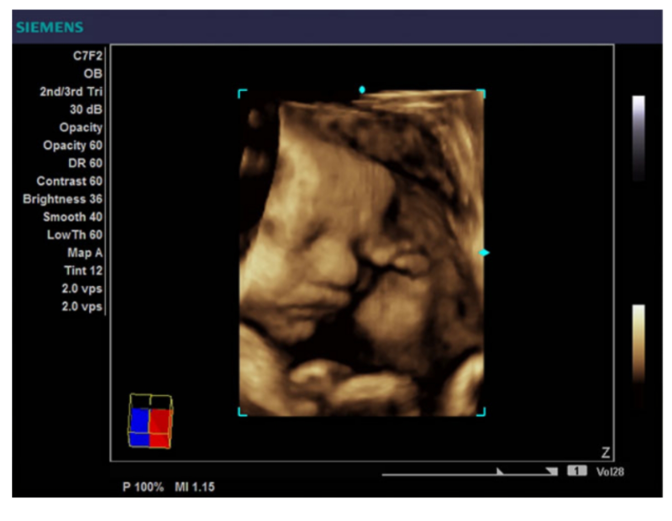This screenshot has height=521, width=672.
Task: Click the 3D rendered fetal face image
Action: [x=362, y=253]
